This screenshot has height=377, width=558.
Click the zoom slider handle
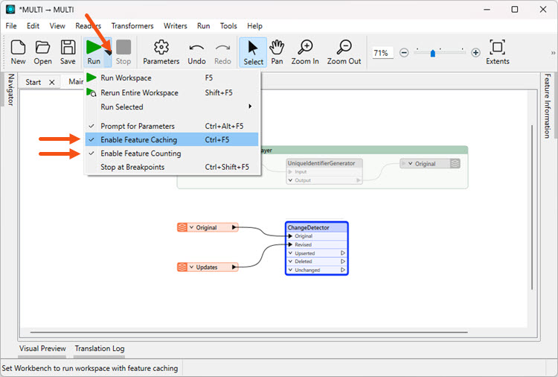tap(433, 53)
